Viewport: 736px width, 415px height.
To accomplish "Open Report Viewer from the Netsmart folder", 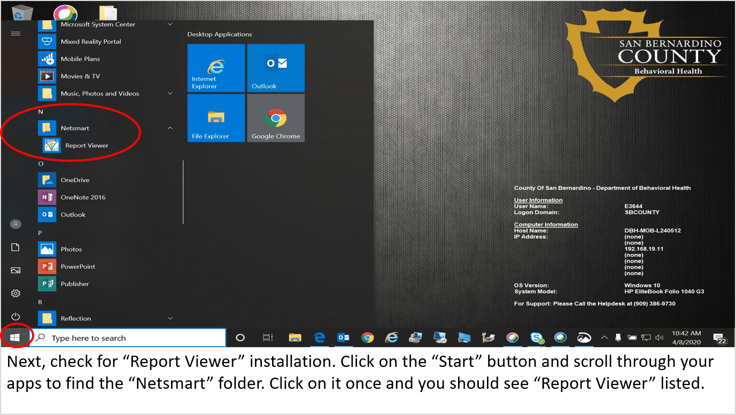I will click(86, 145).
